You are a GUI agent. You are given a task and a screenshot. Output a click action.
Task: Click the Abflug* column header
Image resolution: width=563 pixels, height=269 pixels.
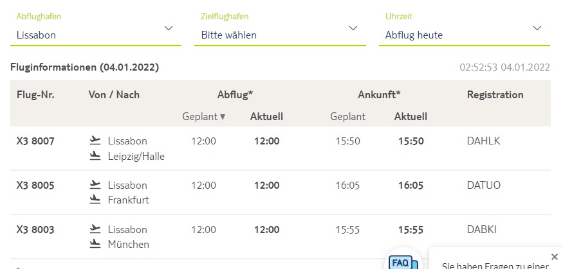235,94
